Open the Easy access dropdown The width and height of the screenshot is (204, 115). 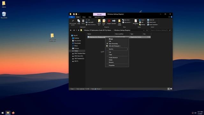tap(127, 22)
